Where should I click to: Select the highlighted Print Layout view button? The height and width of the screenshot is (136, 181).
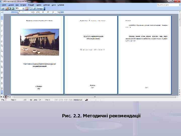6,97
